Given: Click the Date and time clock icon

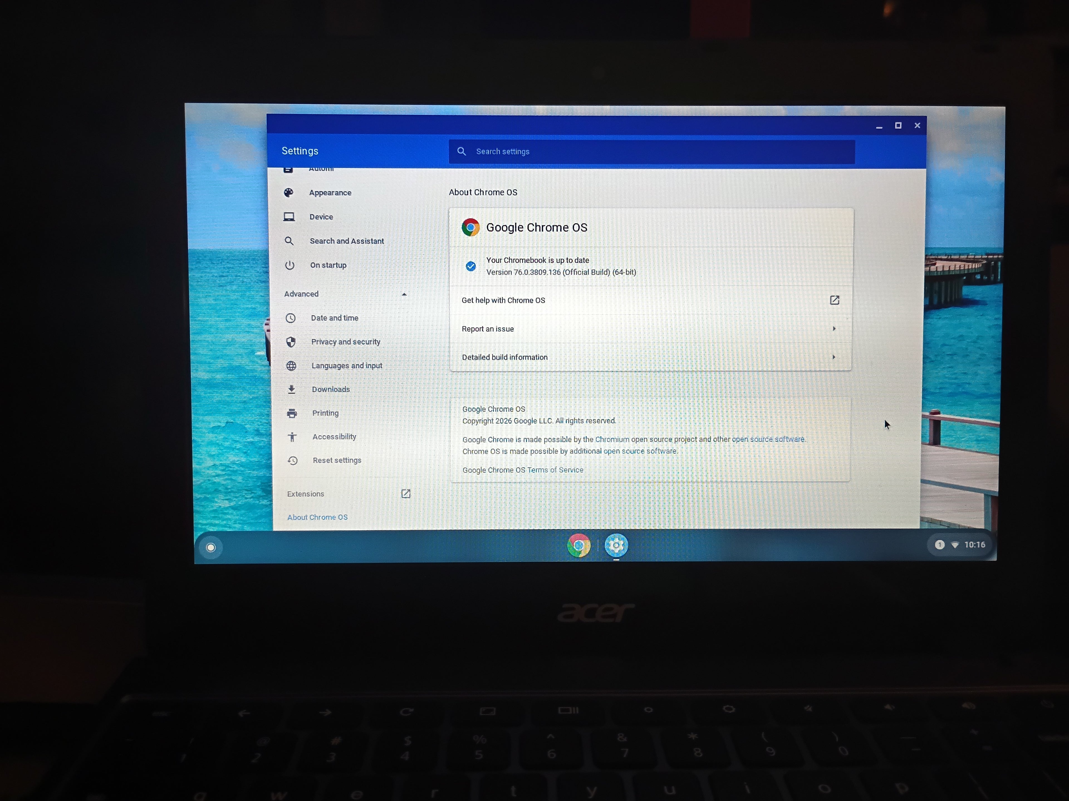Looking at the screenshot, I should click(x=290, y=318).
